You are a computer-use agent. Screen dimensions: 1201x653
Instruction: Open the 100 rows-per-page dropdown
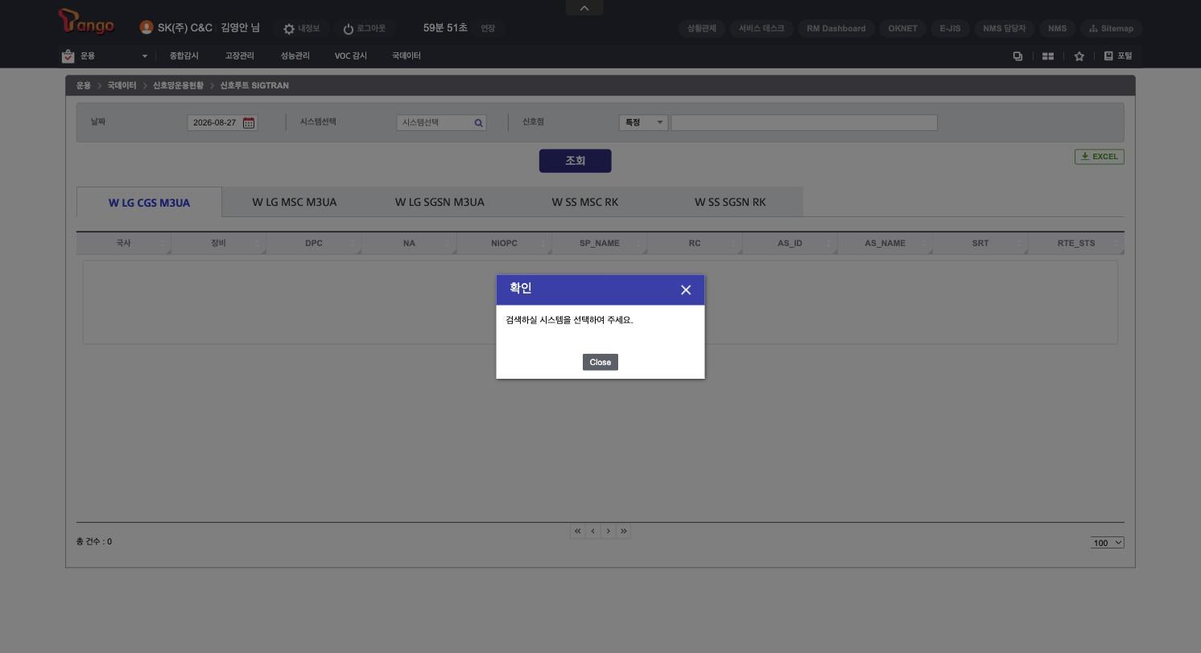coord(1108,543)
